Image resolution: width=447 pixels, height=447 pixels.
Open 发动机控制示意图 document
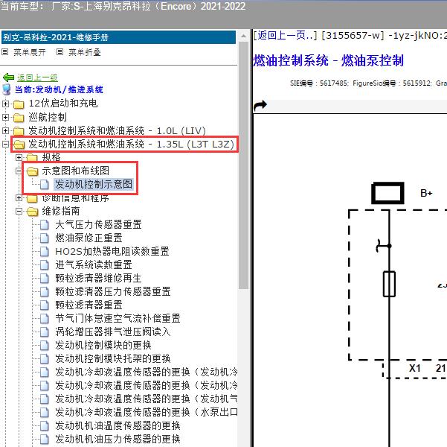click(x=94, y=184)
